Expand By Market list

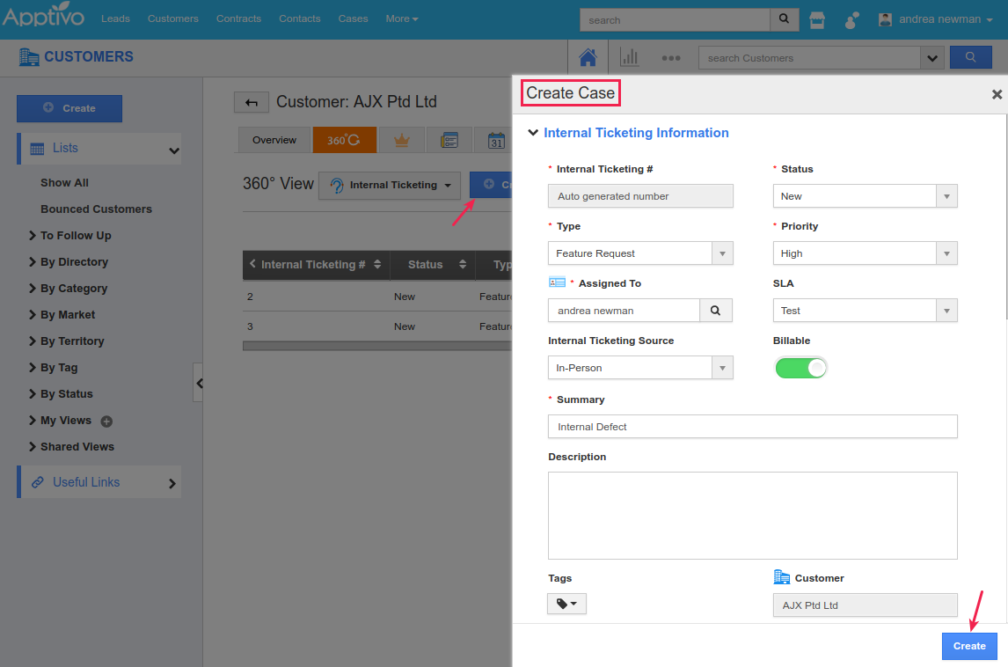(33, 314)
